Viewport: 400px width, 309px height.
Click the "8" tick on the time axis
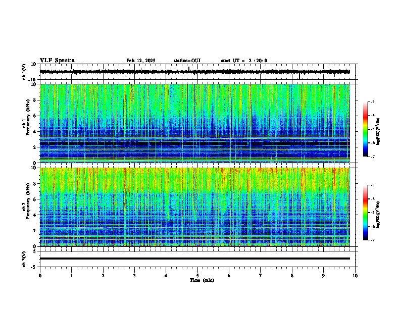click(292, 276)
